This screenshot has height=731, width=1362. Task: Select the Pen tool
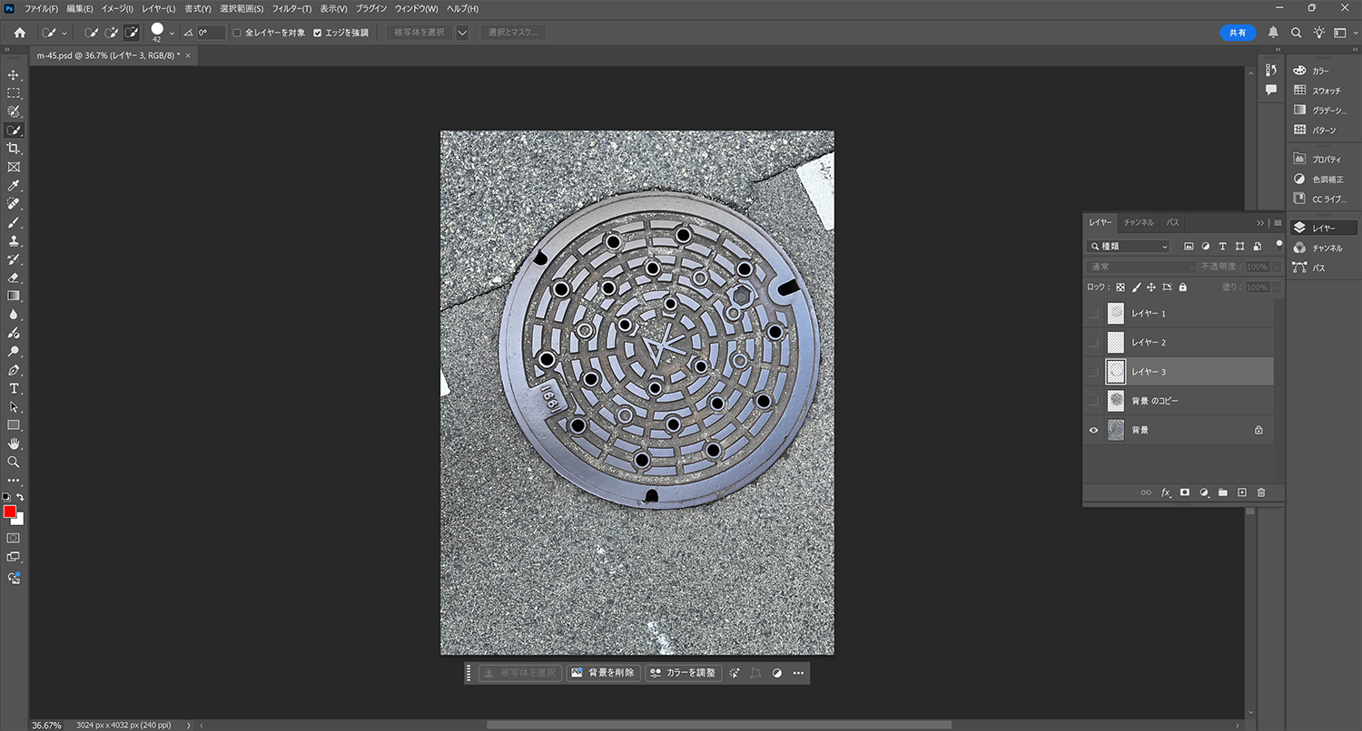click(14, 370)
